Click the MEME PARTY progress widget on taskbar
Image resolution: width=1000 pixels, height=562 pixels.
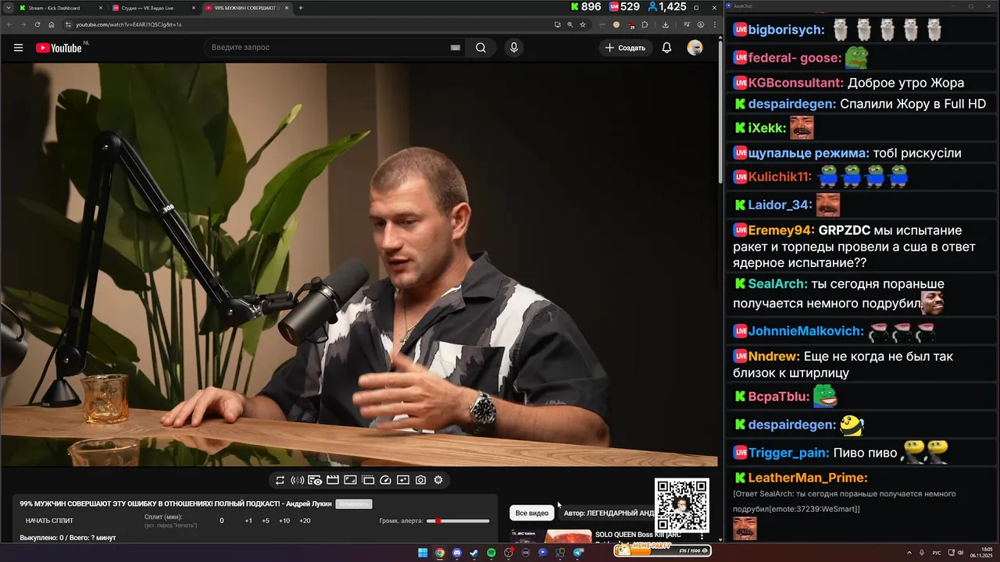click(662, 550)
